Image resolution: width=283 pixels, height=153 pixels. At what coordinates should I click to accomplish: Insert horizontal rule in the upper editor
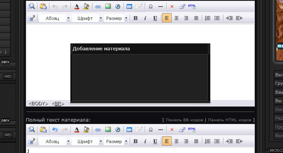click(x=160, y=7)
